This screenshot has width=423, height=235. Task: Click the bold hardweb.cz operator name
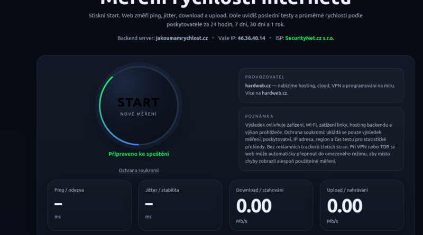point(258,86)
